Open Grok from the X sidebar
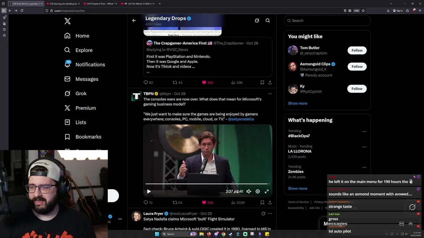The image size is (424, 238). pos(76,94)
